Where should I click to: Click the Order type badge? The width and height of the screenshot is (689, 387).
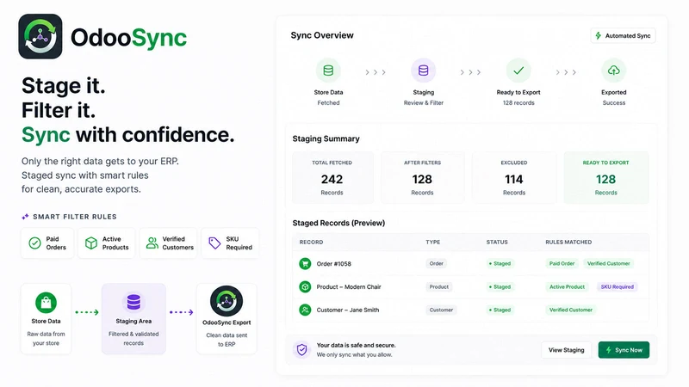pos(436,264)
